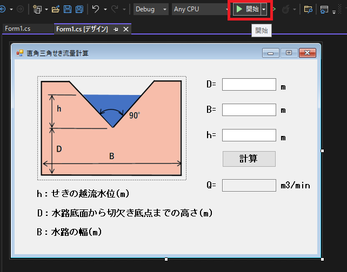
Task: Click the New Project icon
Action: point(37,9)
